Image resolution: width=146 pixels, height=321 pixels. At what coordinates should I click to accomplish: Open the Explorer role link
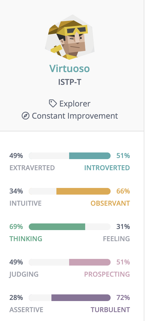(x=75, y=104)
